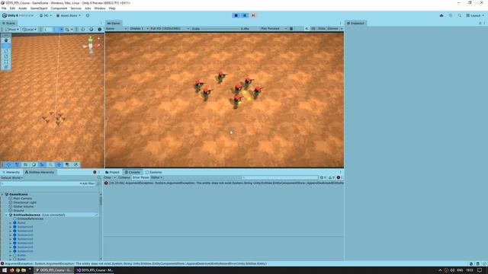Select the Rotate tool in Scene overlay
Screen dimensions: 488x274
pos(6,51)
